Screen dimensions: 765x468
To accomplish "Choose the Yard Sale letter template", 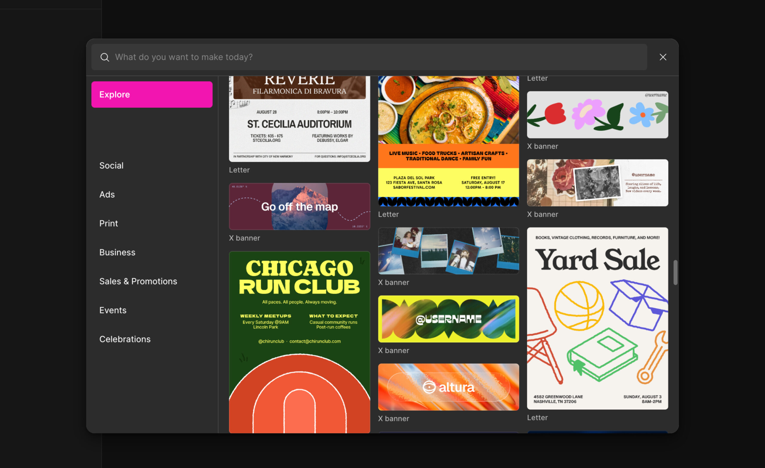I will (597, 318).
